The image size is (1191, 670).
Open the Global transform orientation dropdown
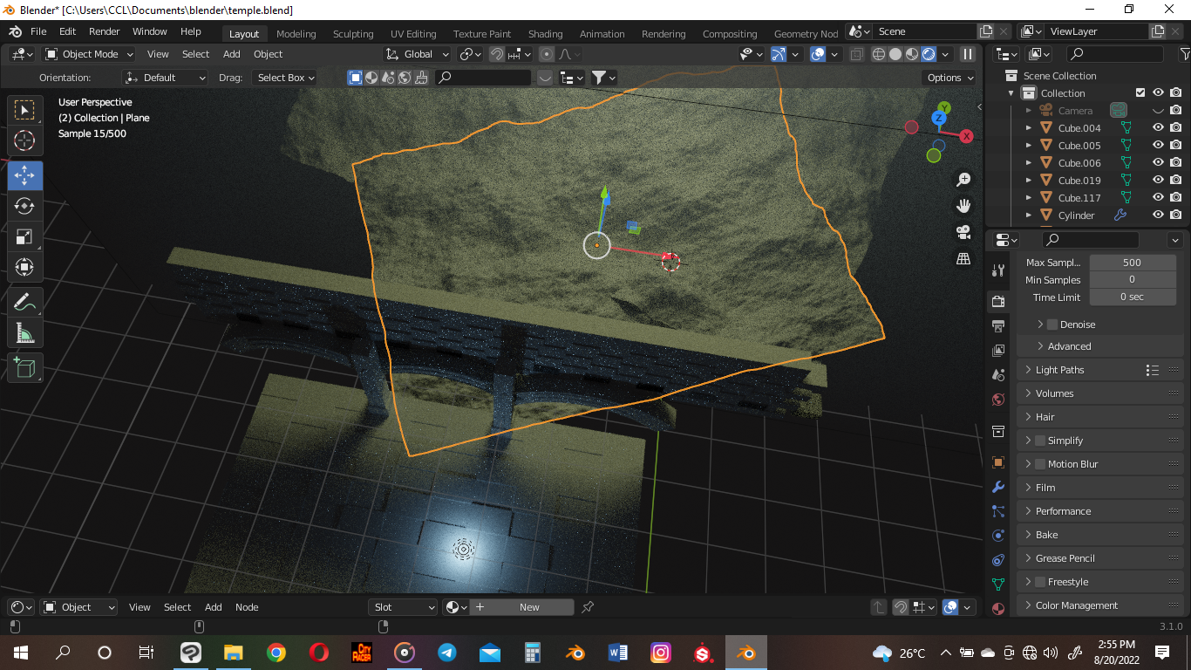point(417,54)
